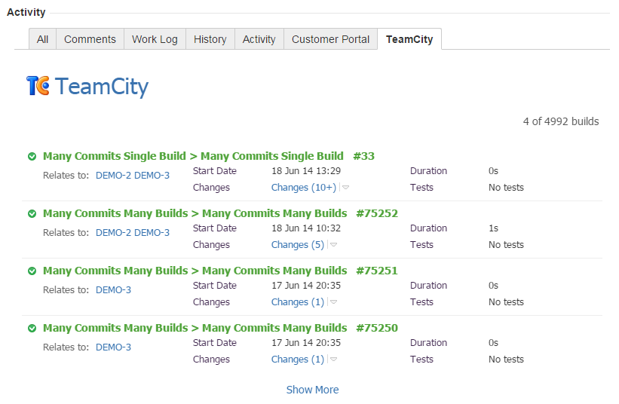Click green success icon for build #75250
Viewport: 619px width, 404px height.
(32, 329)
